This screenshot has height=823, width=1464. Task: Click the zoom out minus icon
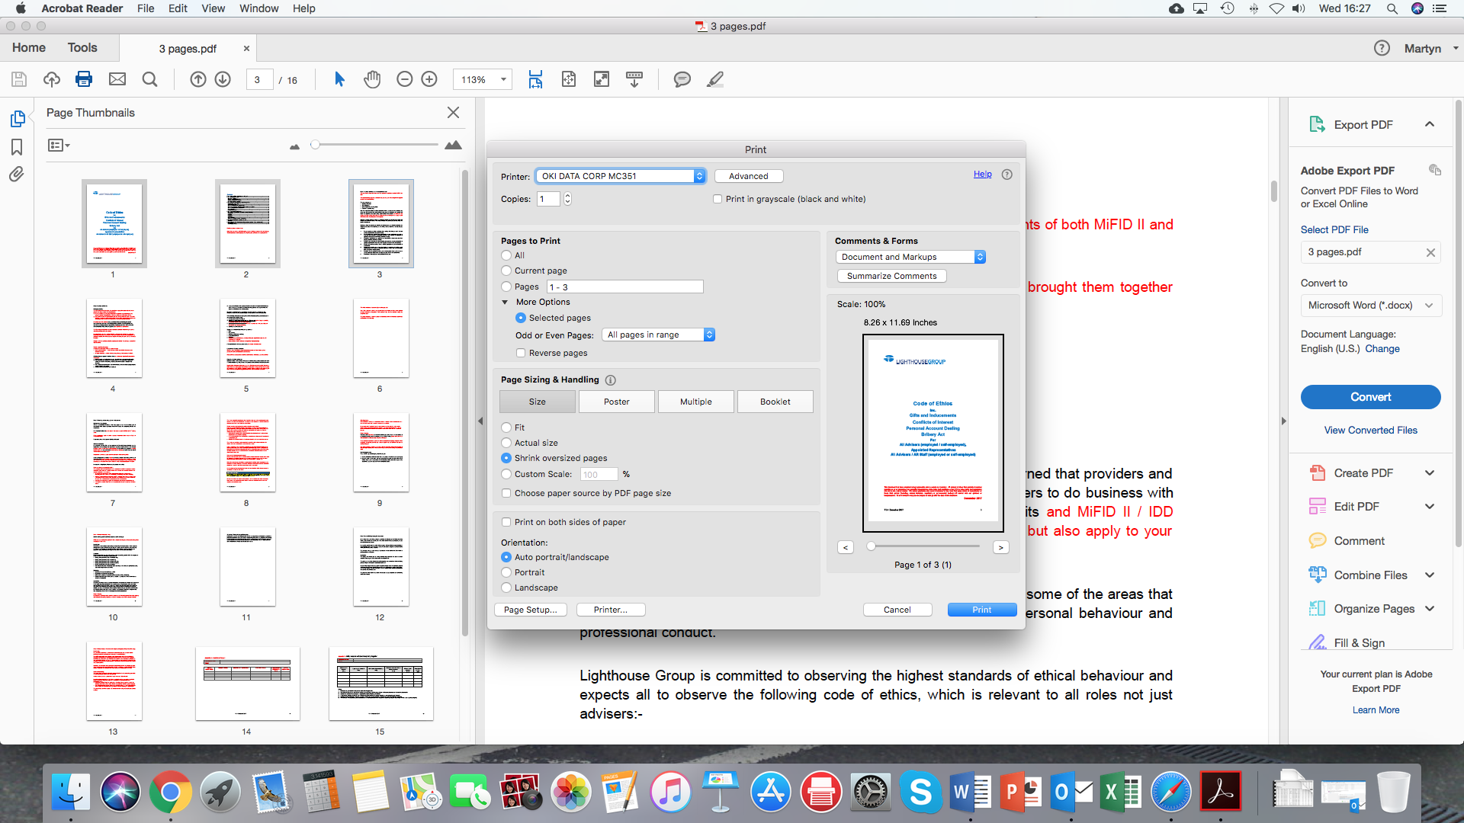coord(405,79)
